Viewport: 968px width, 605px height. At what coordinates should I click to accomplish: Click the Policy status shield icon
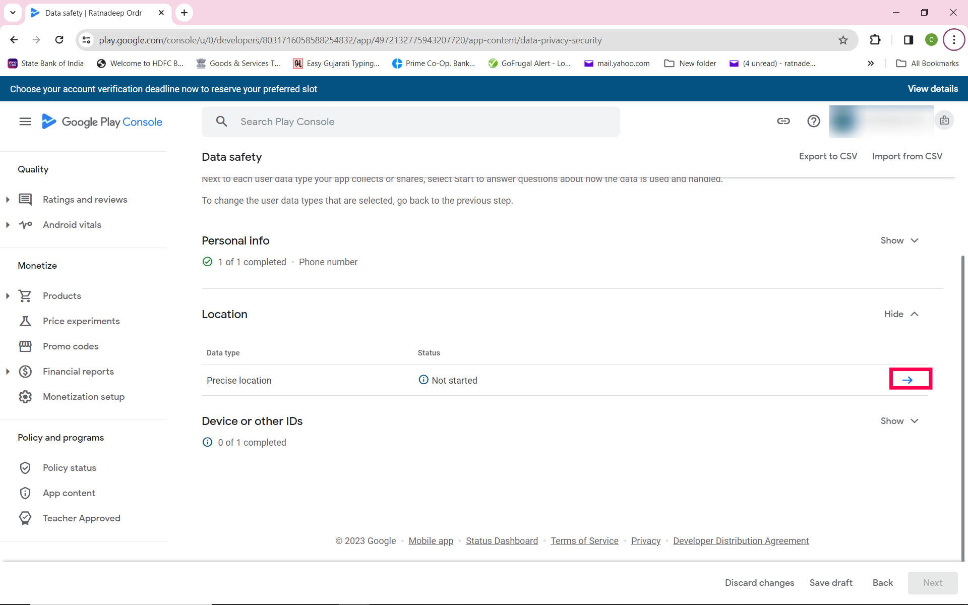click(x=25, y=468)
